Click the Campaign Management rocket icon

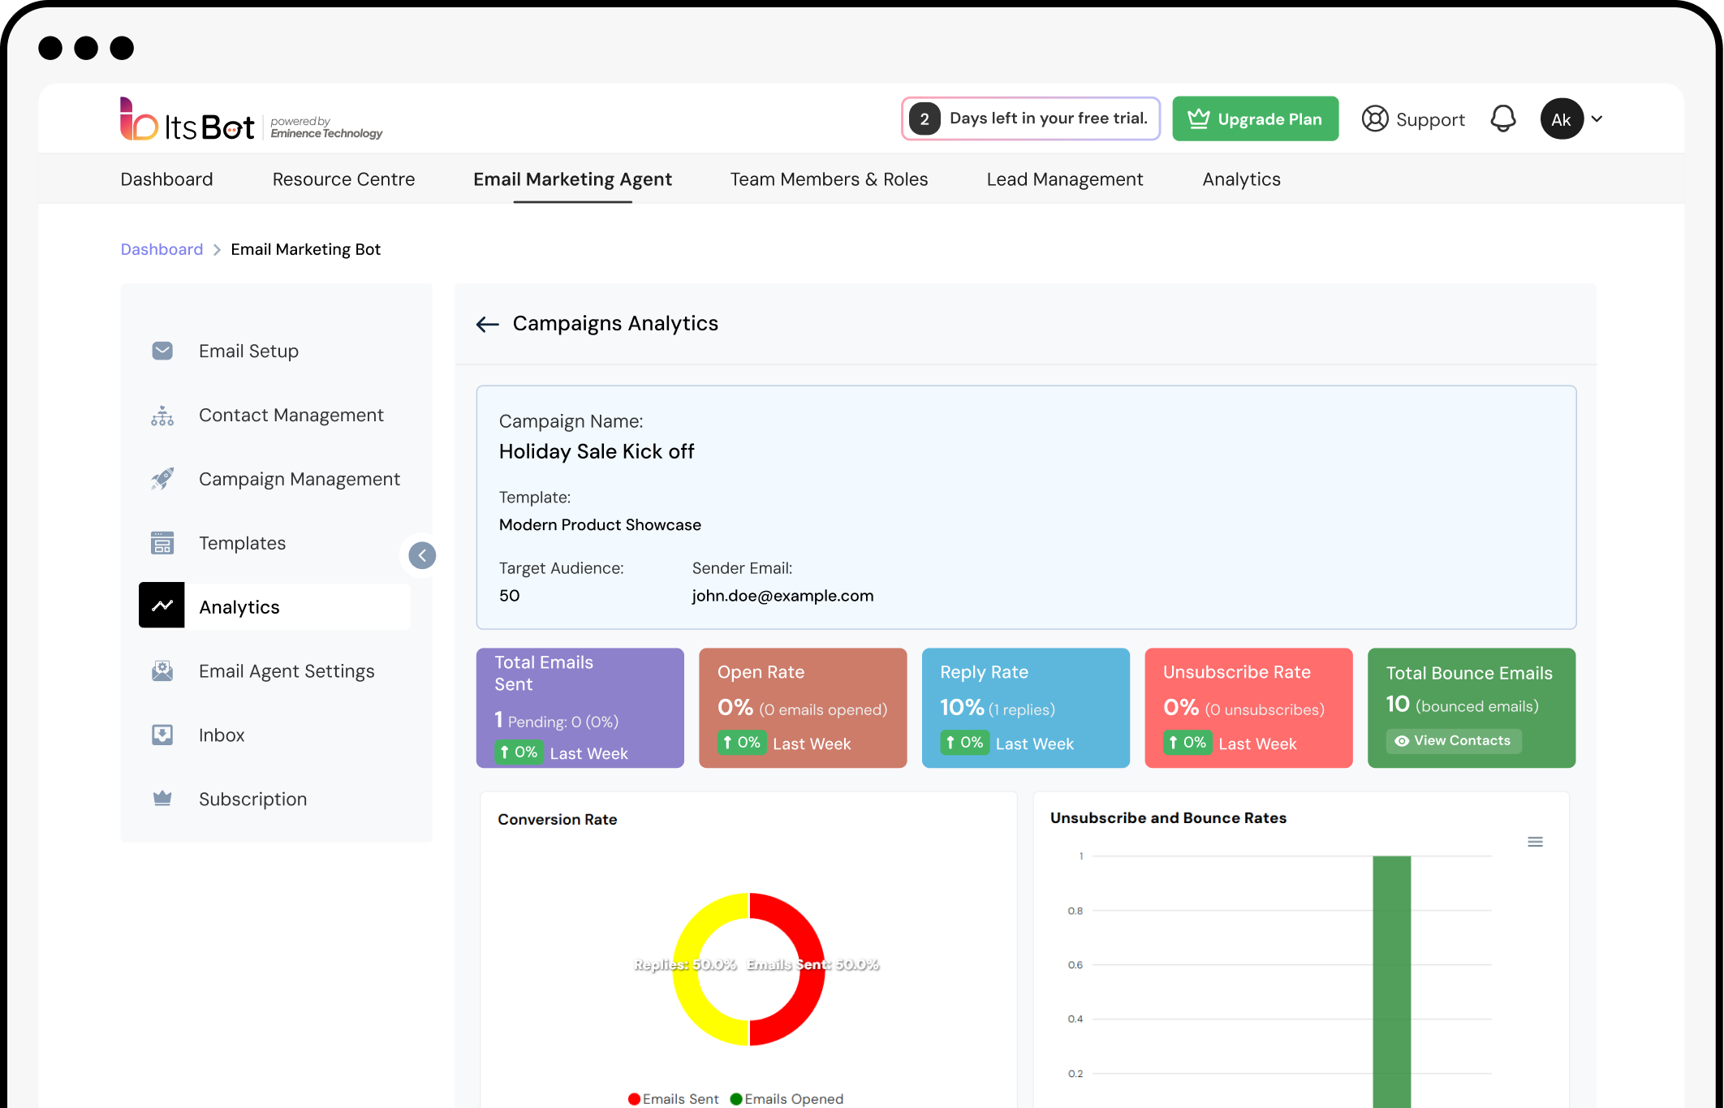[x=162, y=479]
